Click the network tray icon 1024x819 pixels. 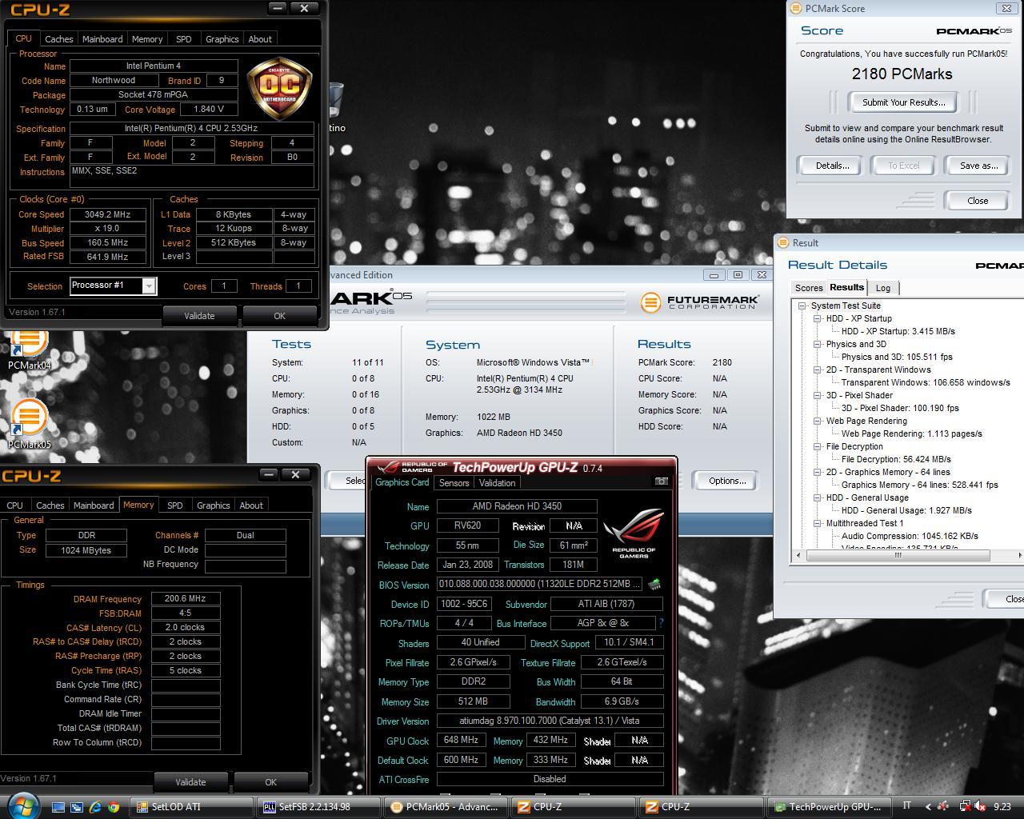[x=965, y=807]
